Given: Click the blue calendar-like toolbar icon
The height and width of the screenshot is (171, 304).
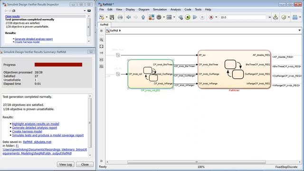Looking at the screenshot, I should coord(295,17).
